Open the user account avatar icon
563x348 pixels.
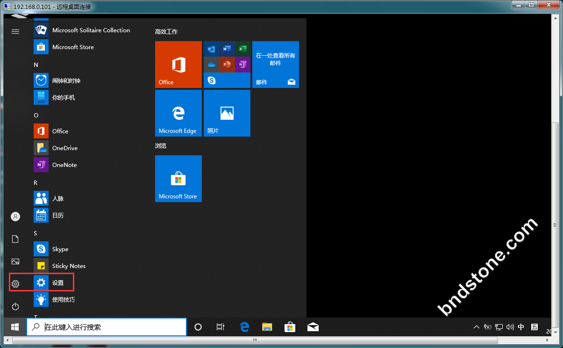15,217
